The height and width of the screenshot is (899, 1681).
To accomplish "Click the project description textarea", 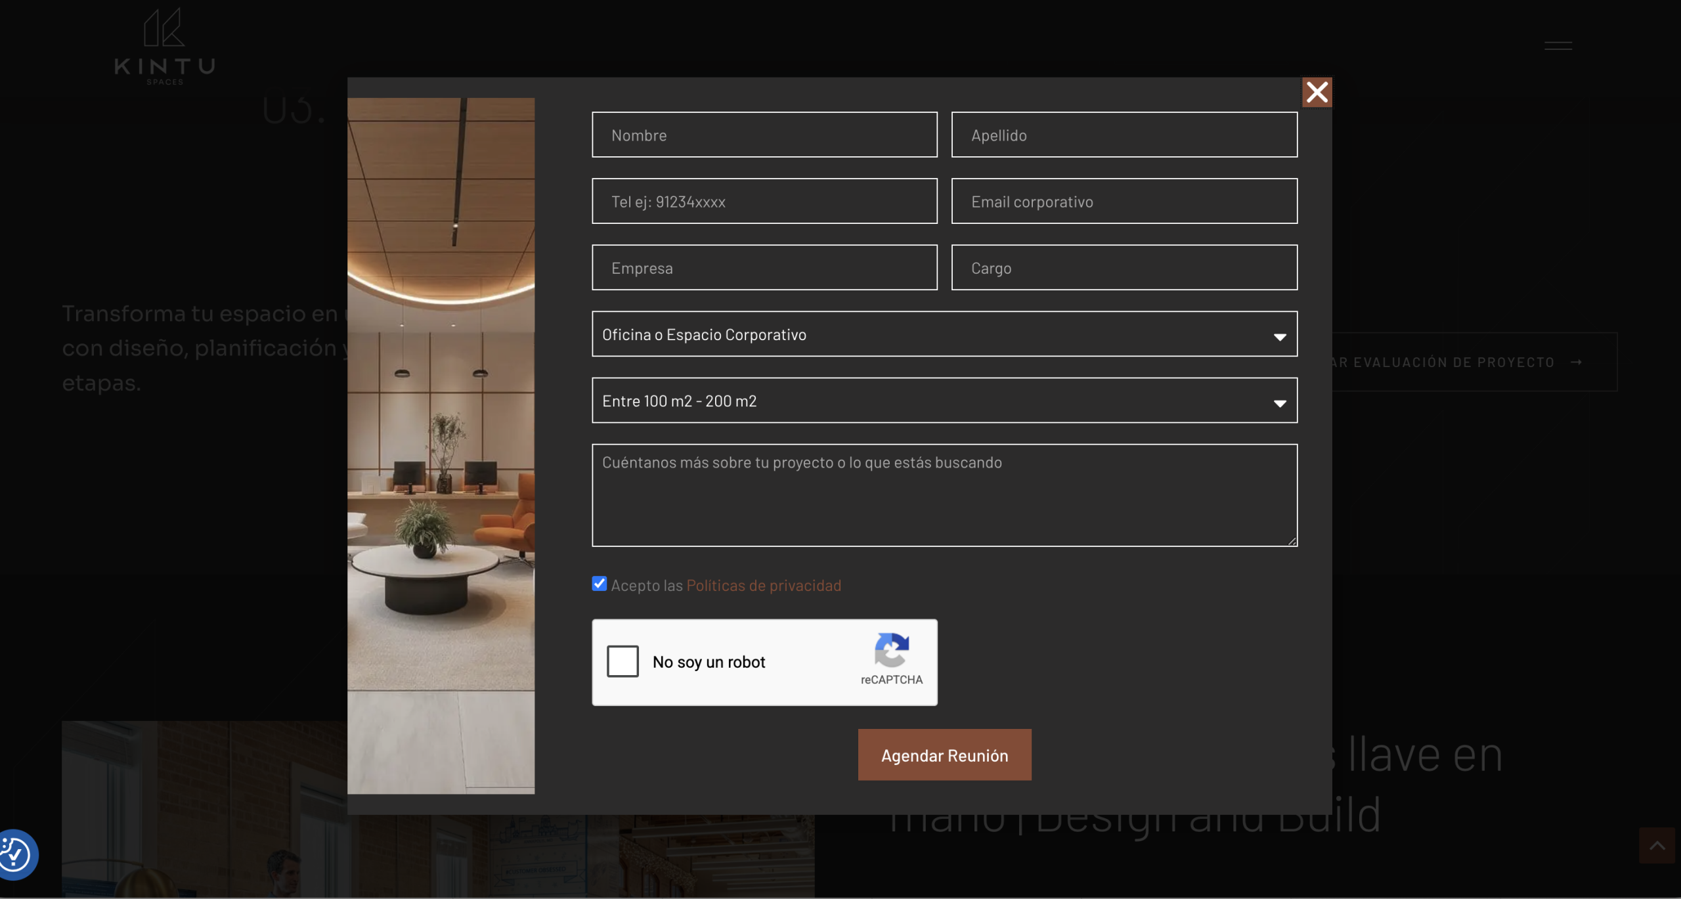I will (944, 495).
